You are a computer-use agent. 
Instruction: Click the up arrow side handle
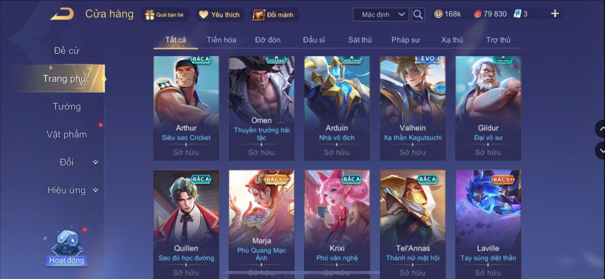pos(600,129)
